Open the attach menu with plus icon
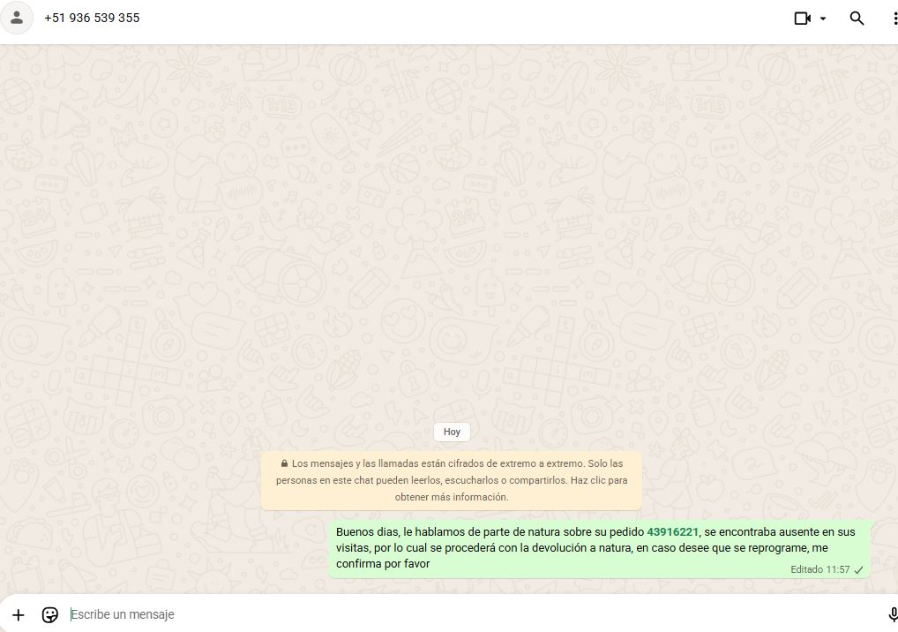 [19, 614]
